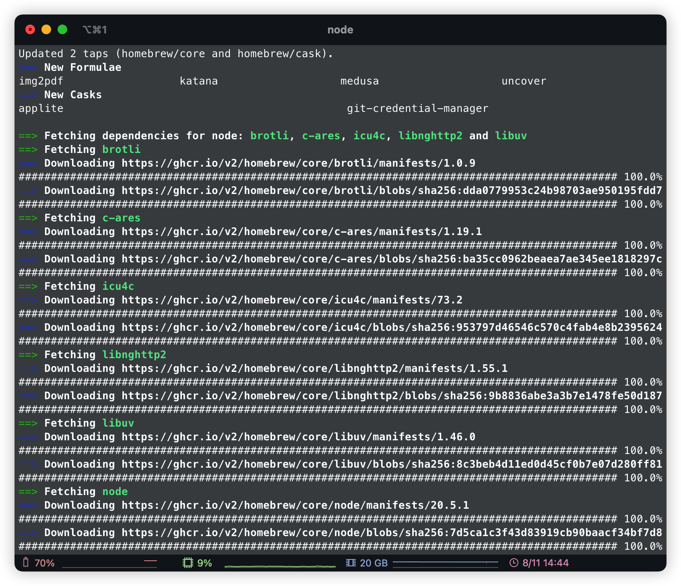Click the battery icon in status bar
Viewport: 681px width, 586px height.
click(x=26, y=562)
